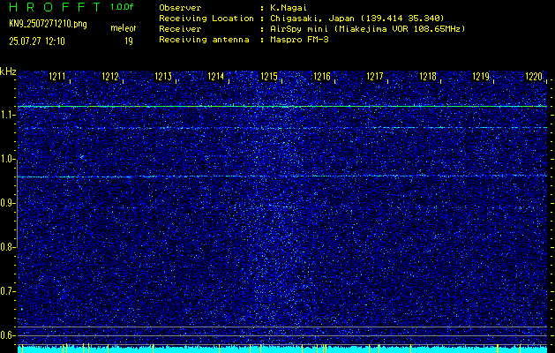Image resolution: width=555 pixels, height=353 pixels.
Task: Select antenna value Maspro FM-3
Action: click(x=299, y=40)
